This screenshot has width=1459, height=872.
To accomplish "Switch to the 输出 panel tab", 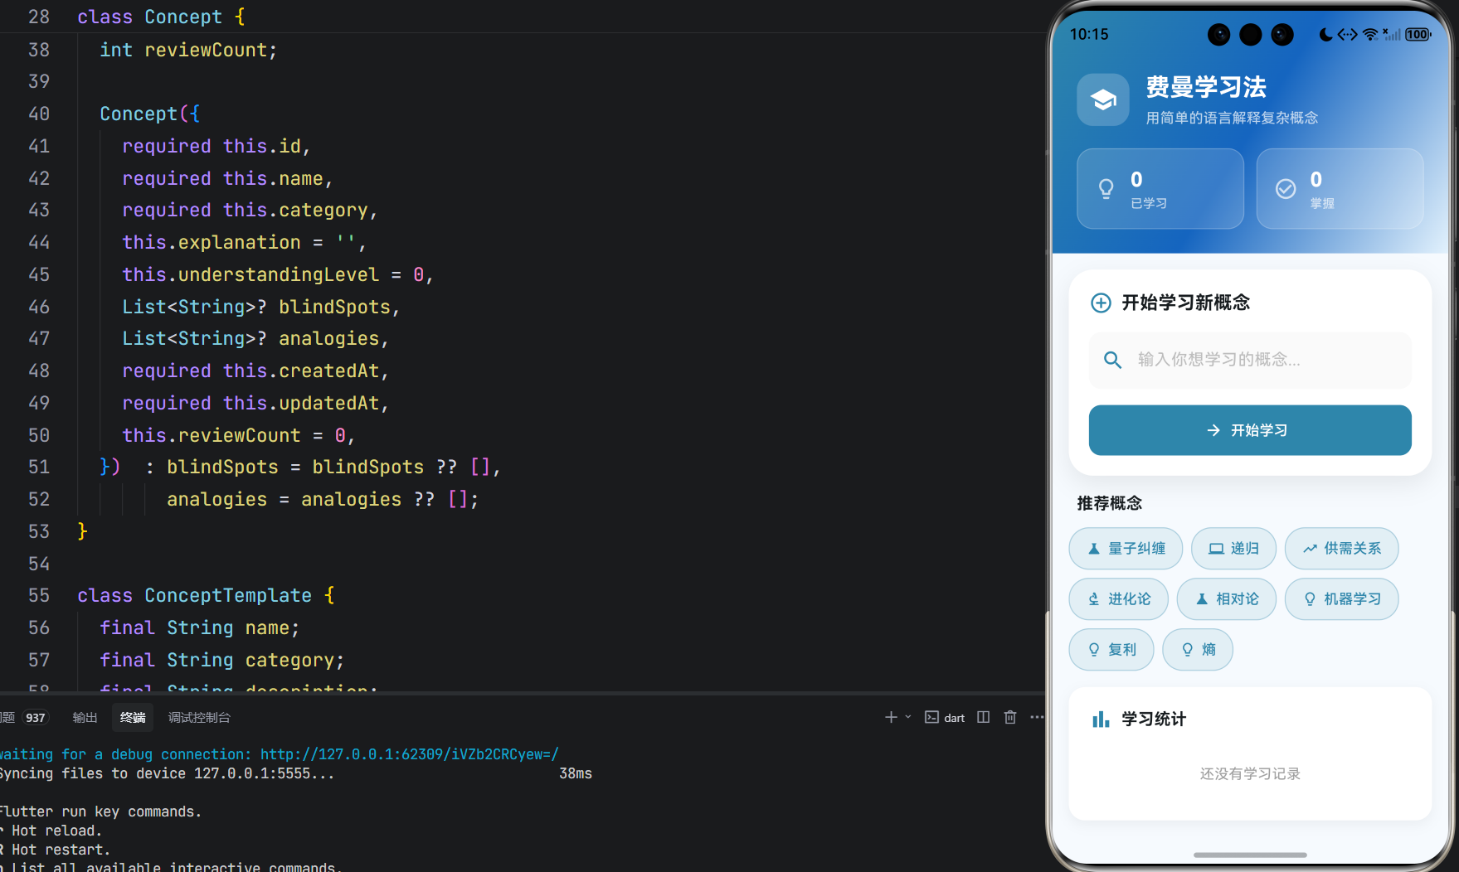I will pos(85,718).
